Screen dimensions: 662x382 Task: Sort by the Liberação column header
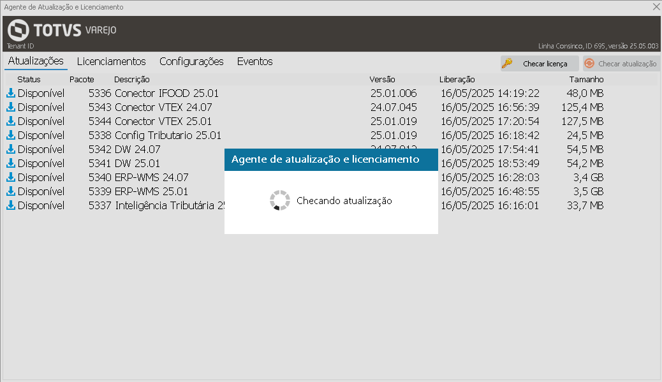pos(457,79)
